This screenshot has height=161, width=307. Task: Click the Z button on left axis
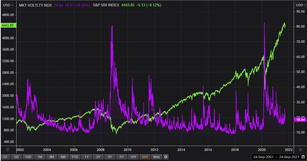point(7,150)
